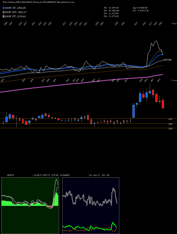Click the green +DI line spike in ADX panel

[113, 223]
